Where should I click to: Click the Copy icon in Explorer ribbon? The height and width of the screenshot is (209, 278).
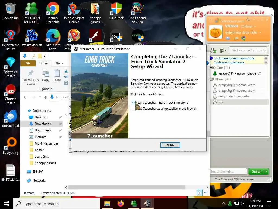coord(46,75)
